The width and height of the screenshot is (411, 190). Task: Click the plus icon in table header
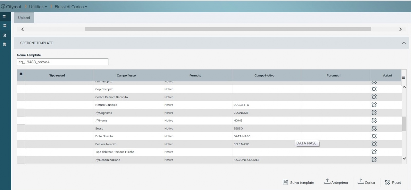coord(21,74)
